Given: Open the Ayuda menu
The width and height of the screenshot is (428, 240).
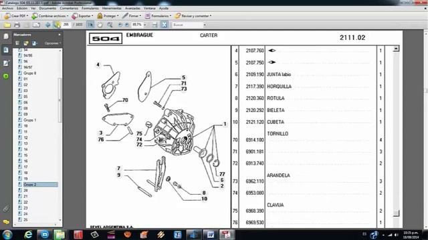Looking at the screenshot, I should 163,9.
